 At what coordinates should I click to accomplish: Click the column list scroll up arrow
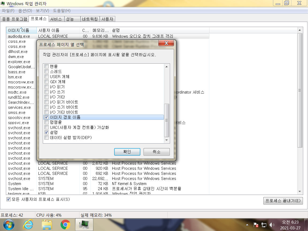[x=167, y=67]
